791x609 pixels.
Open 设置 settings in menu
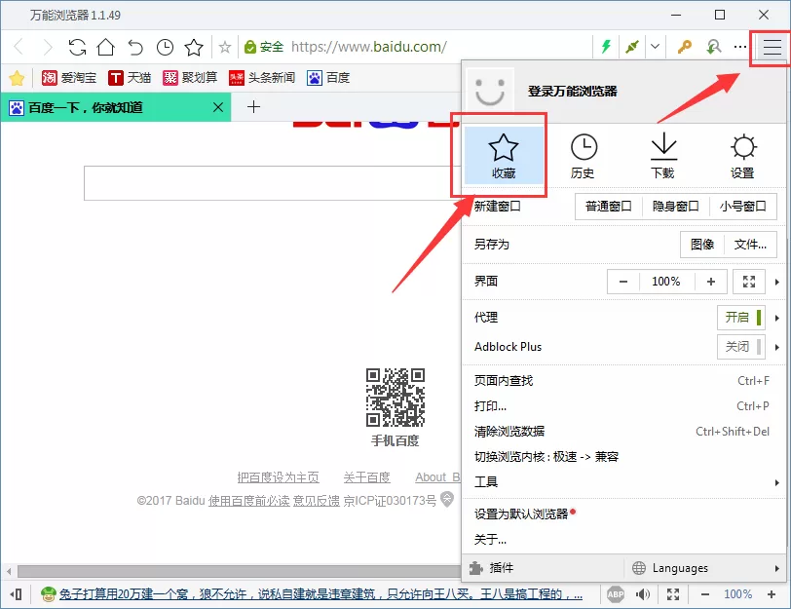coord(742,156)
